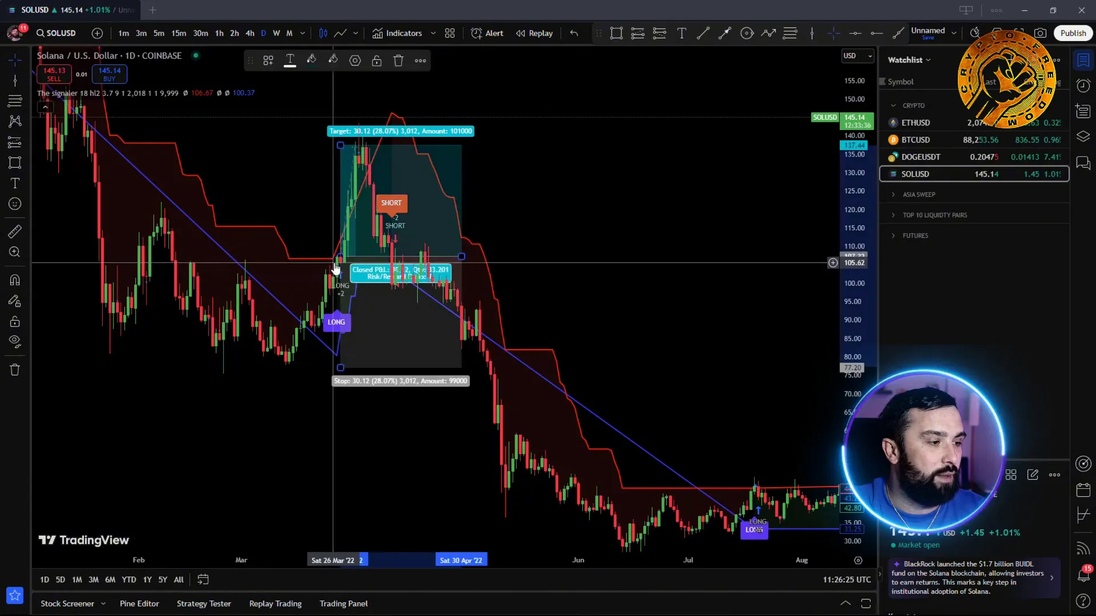Create an Alert
The width and height of the screenshot is (1096, 616).
[x=487, y=33]
